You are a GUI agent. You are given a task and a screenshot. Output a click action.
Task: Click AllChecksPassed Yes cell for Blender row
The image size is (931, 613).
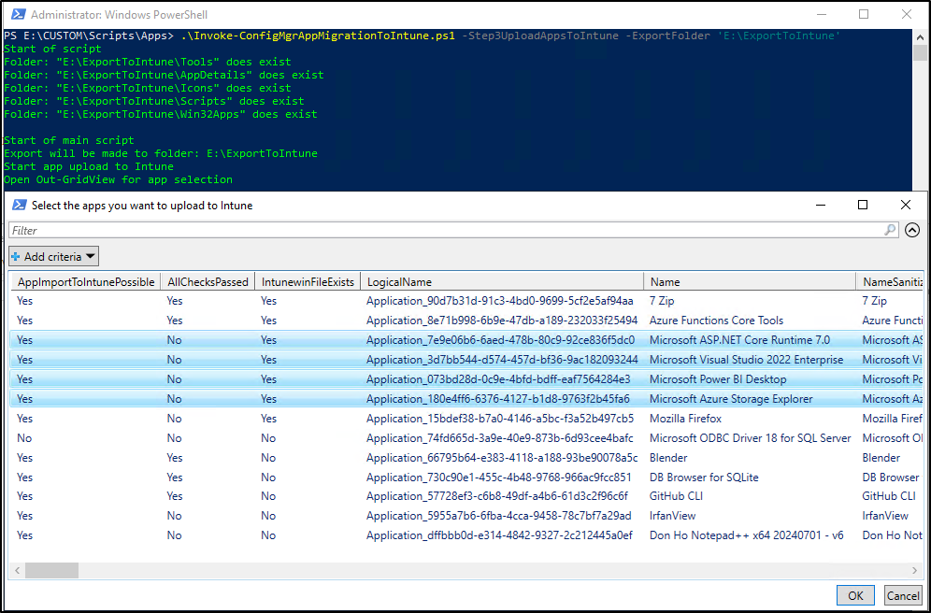tap(175, 458)
